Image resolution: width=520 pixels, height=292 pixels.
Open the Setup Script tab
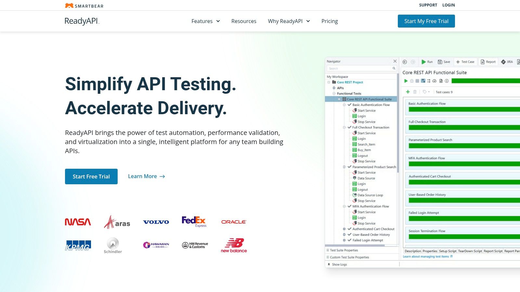(448, 251)
